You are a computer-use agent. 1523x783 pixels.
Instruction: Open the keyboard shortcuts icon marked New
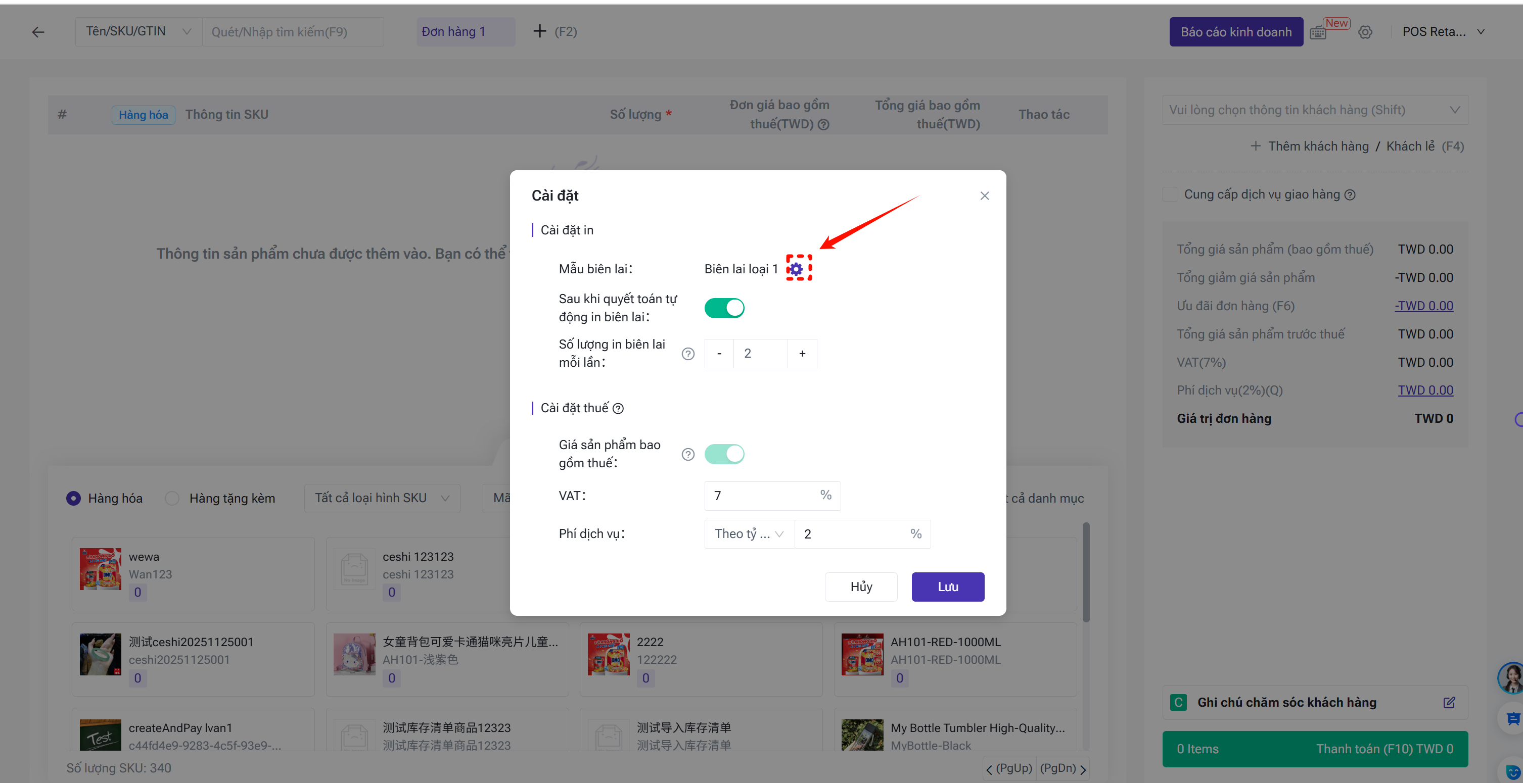tap(1318, 32)
